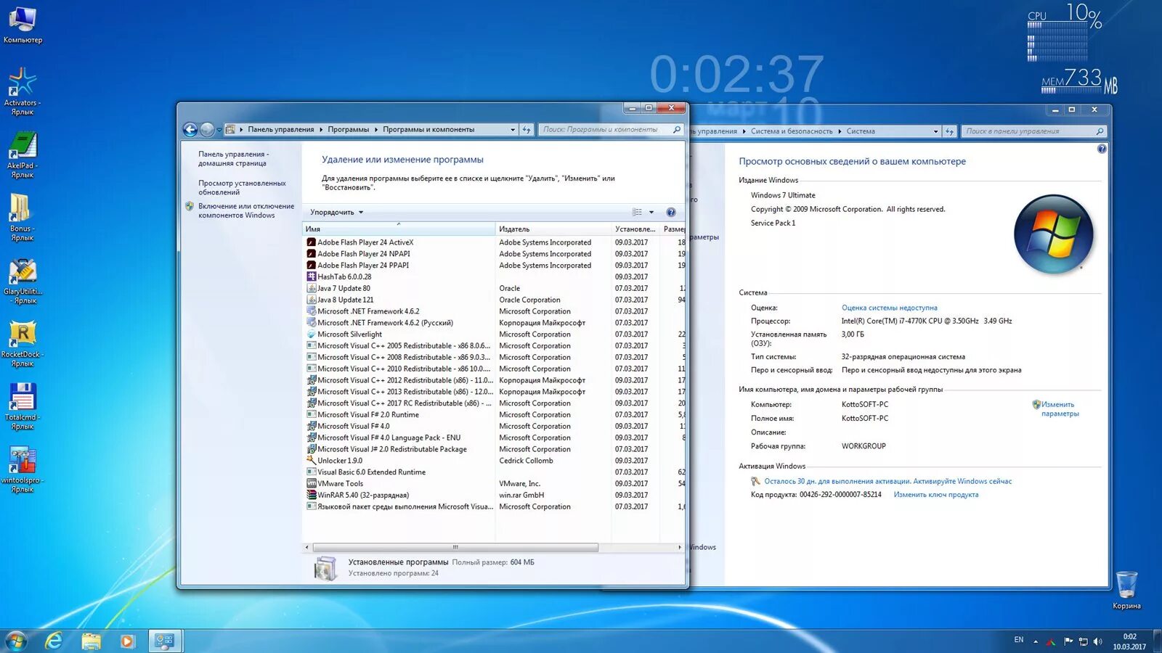Image resolution: width=1162 pixels, height=653 pixels.
Task: Expand the Система и безопасность breadcrumb arrow
Action: [x=840, y=131]
